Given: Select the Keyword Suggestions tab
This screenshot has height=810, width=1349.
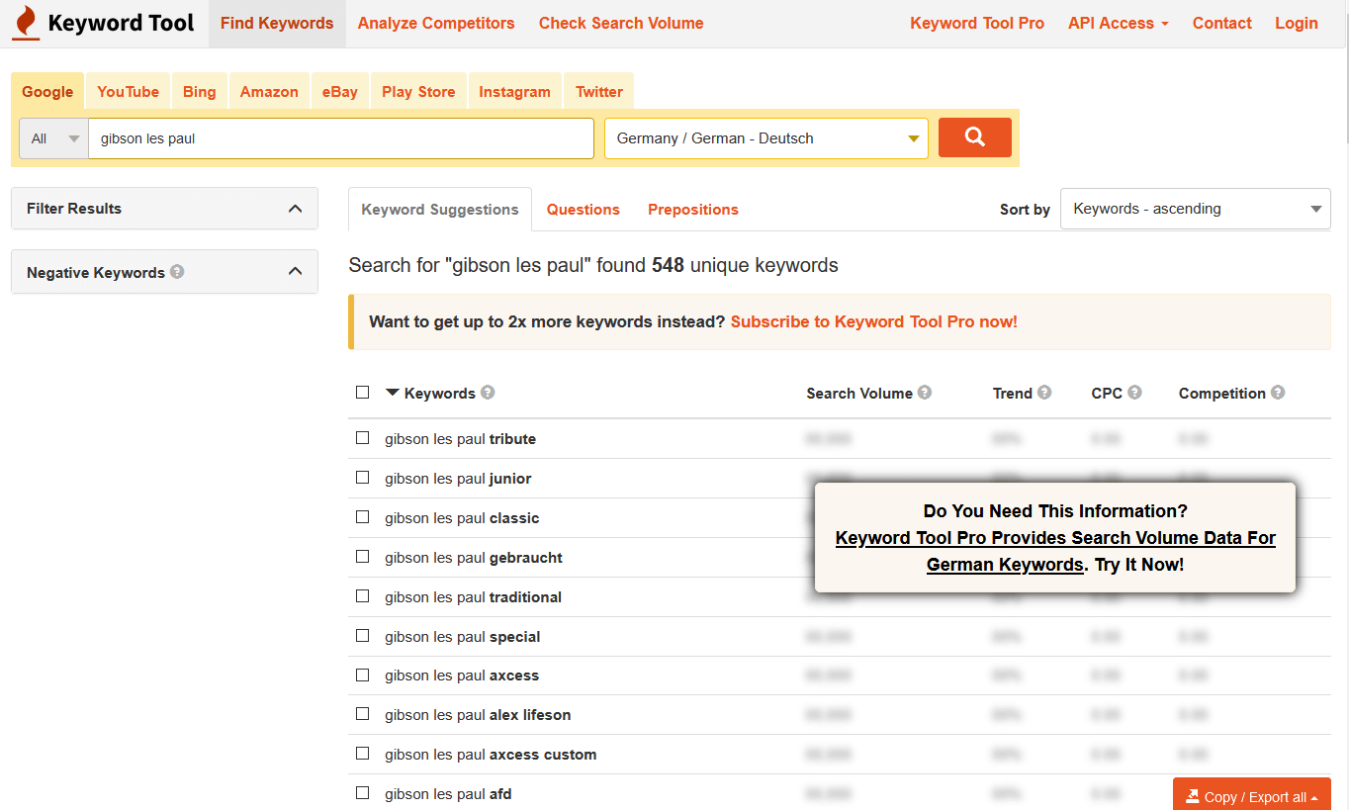Looking at the screenshot, I should [440, 210].
